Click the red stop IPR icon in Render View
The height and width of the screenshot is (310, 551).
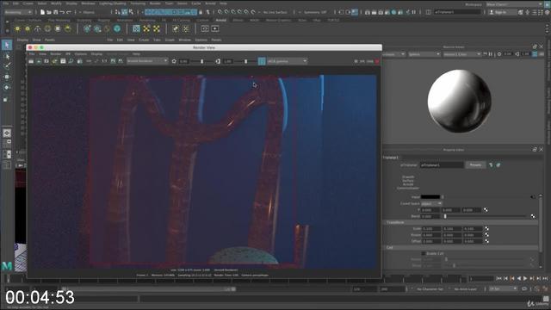[377, 61]
